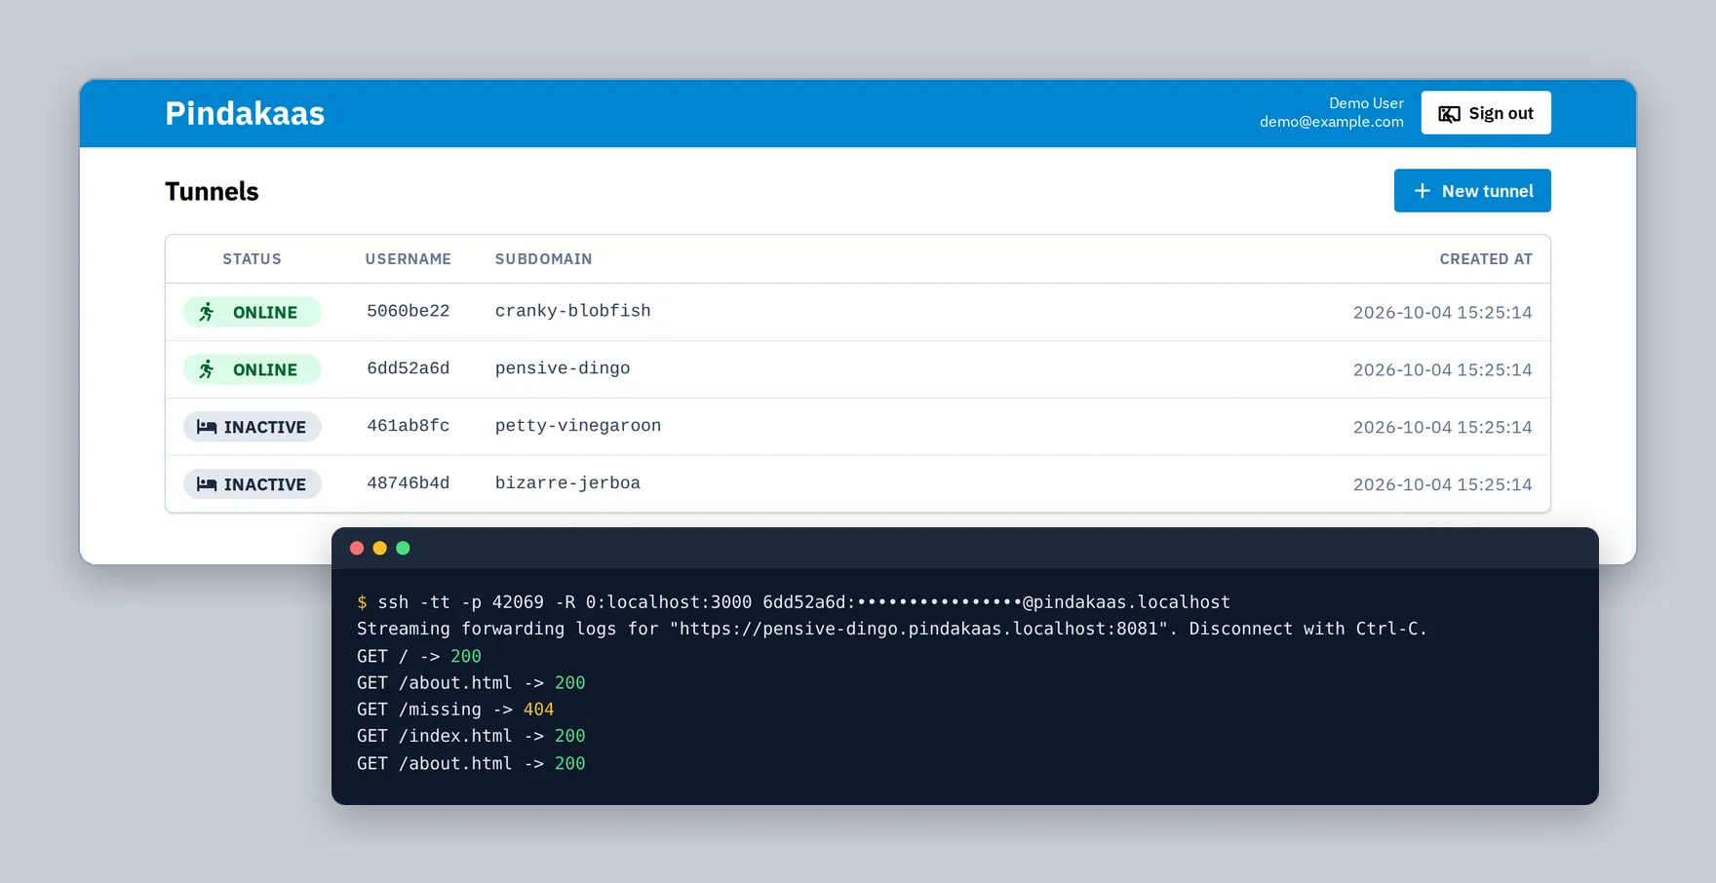This screenshot has height=883, width=1716.
Task: Click created date of cranky-blobfish row
Action: 1443,313
